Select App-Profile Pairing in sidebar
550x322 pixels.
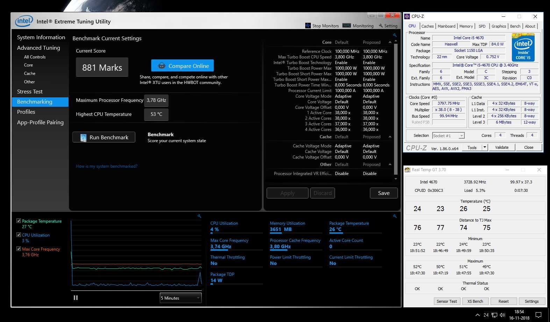(x=40, y=122)
